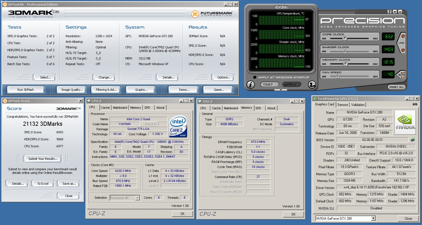Select the SPD tab in Memory CPU-Z window

pos(258,108)
